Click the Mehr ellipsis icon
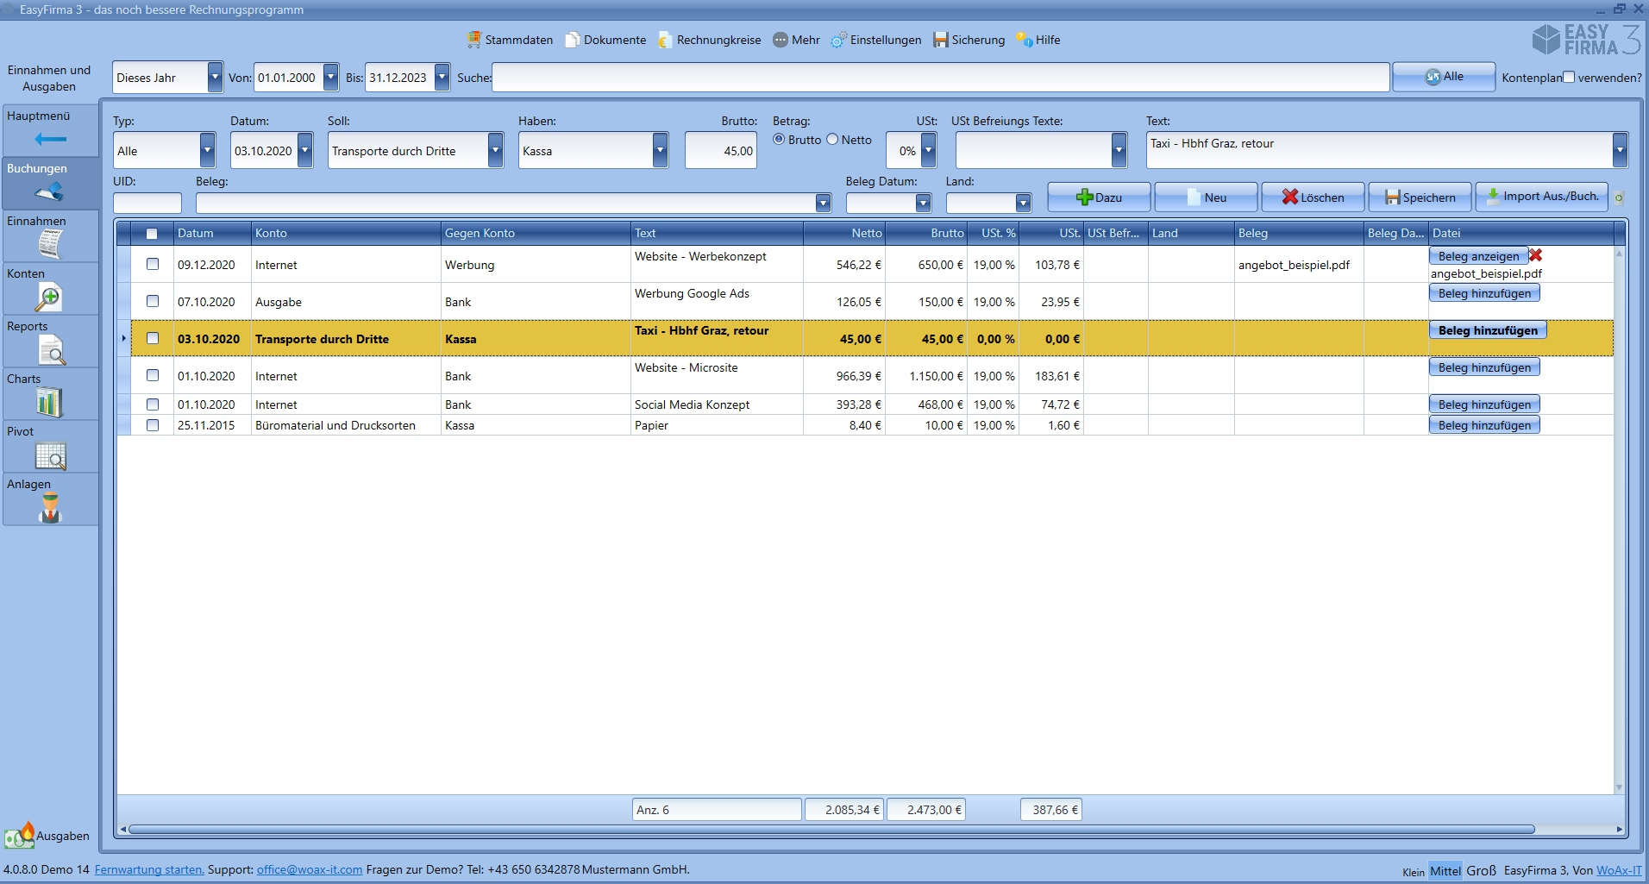1649x884 pixels. 781,40
